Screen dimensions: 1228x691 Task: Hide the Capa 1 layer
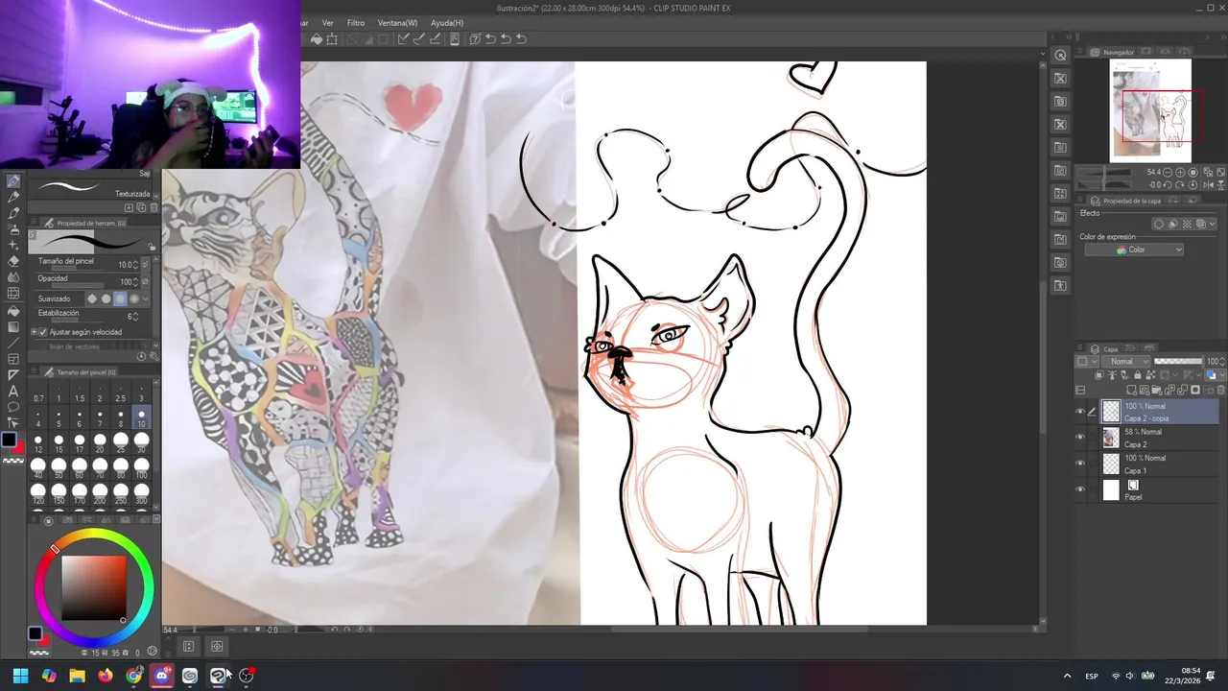point(1080,464)
